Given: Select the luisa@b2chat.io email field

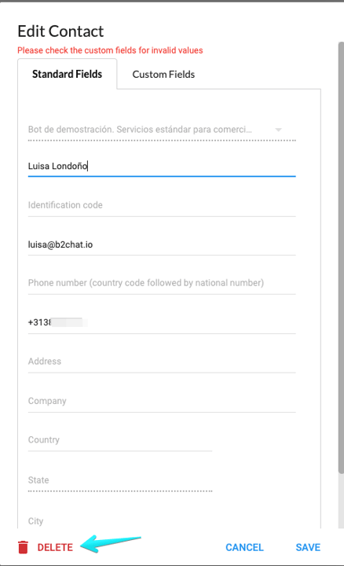Looking at the screenshot, I should [162, 244].
